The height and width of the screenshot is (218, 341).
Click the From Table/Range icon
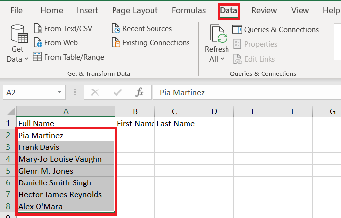click(x=37, y=57)
